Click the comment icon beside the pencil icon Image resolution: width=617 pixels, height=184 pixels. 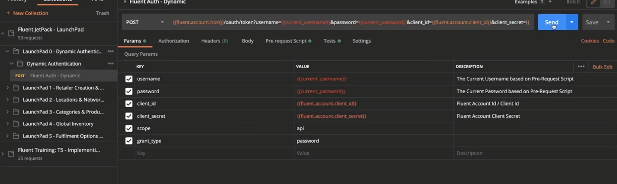click(607, 2)
